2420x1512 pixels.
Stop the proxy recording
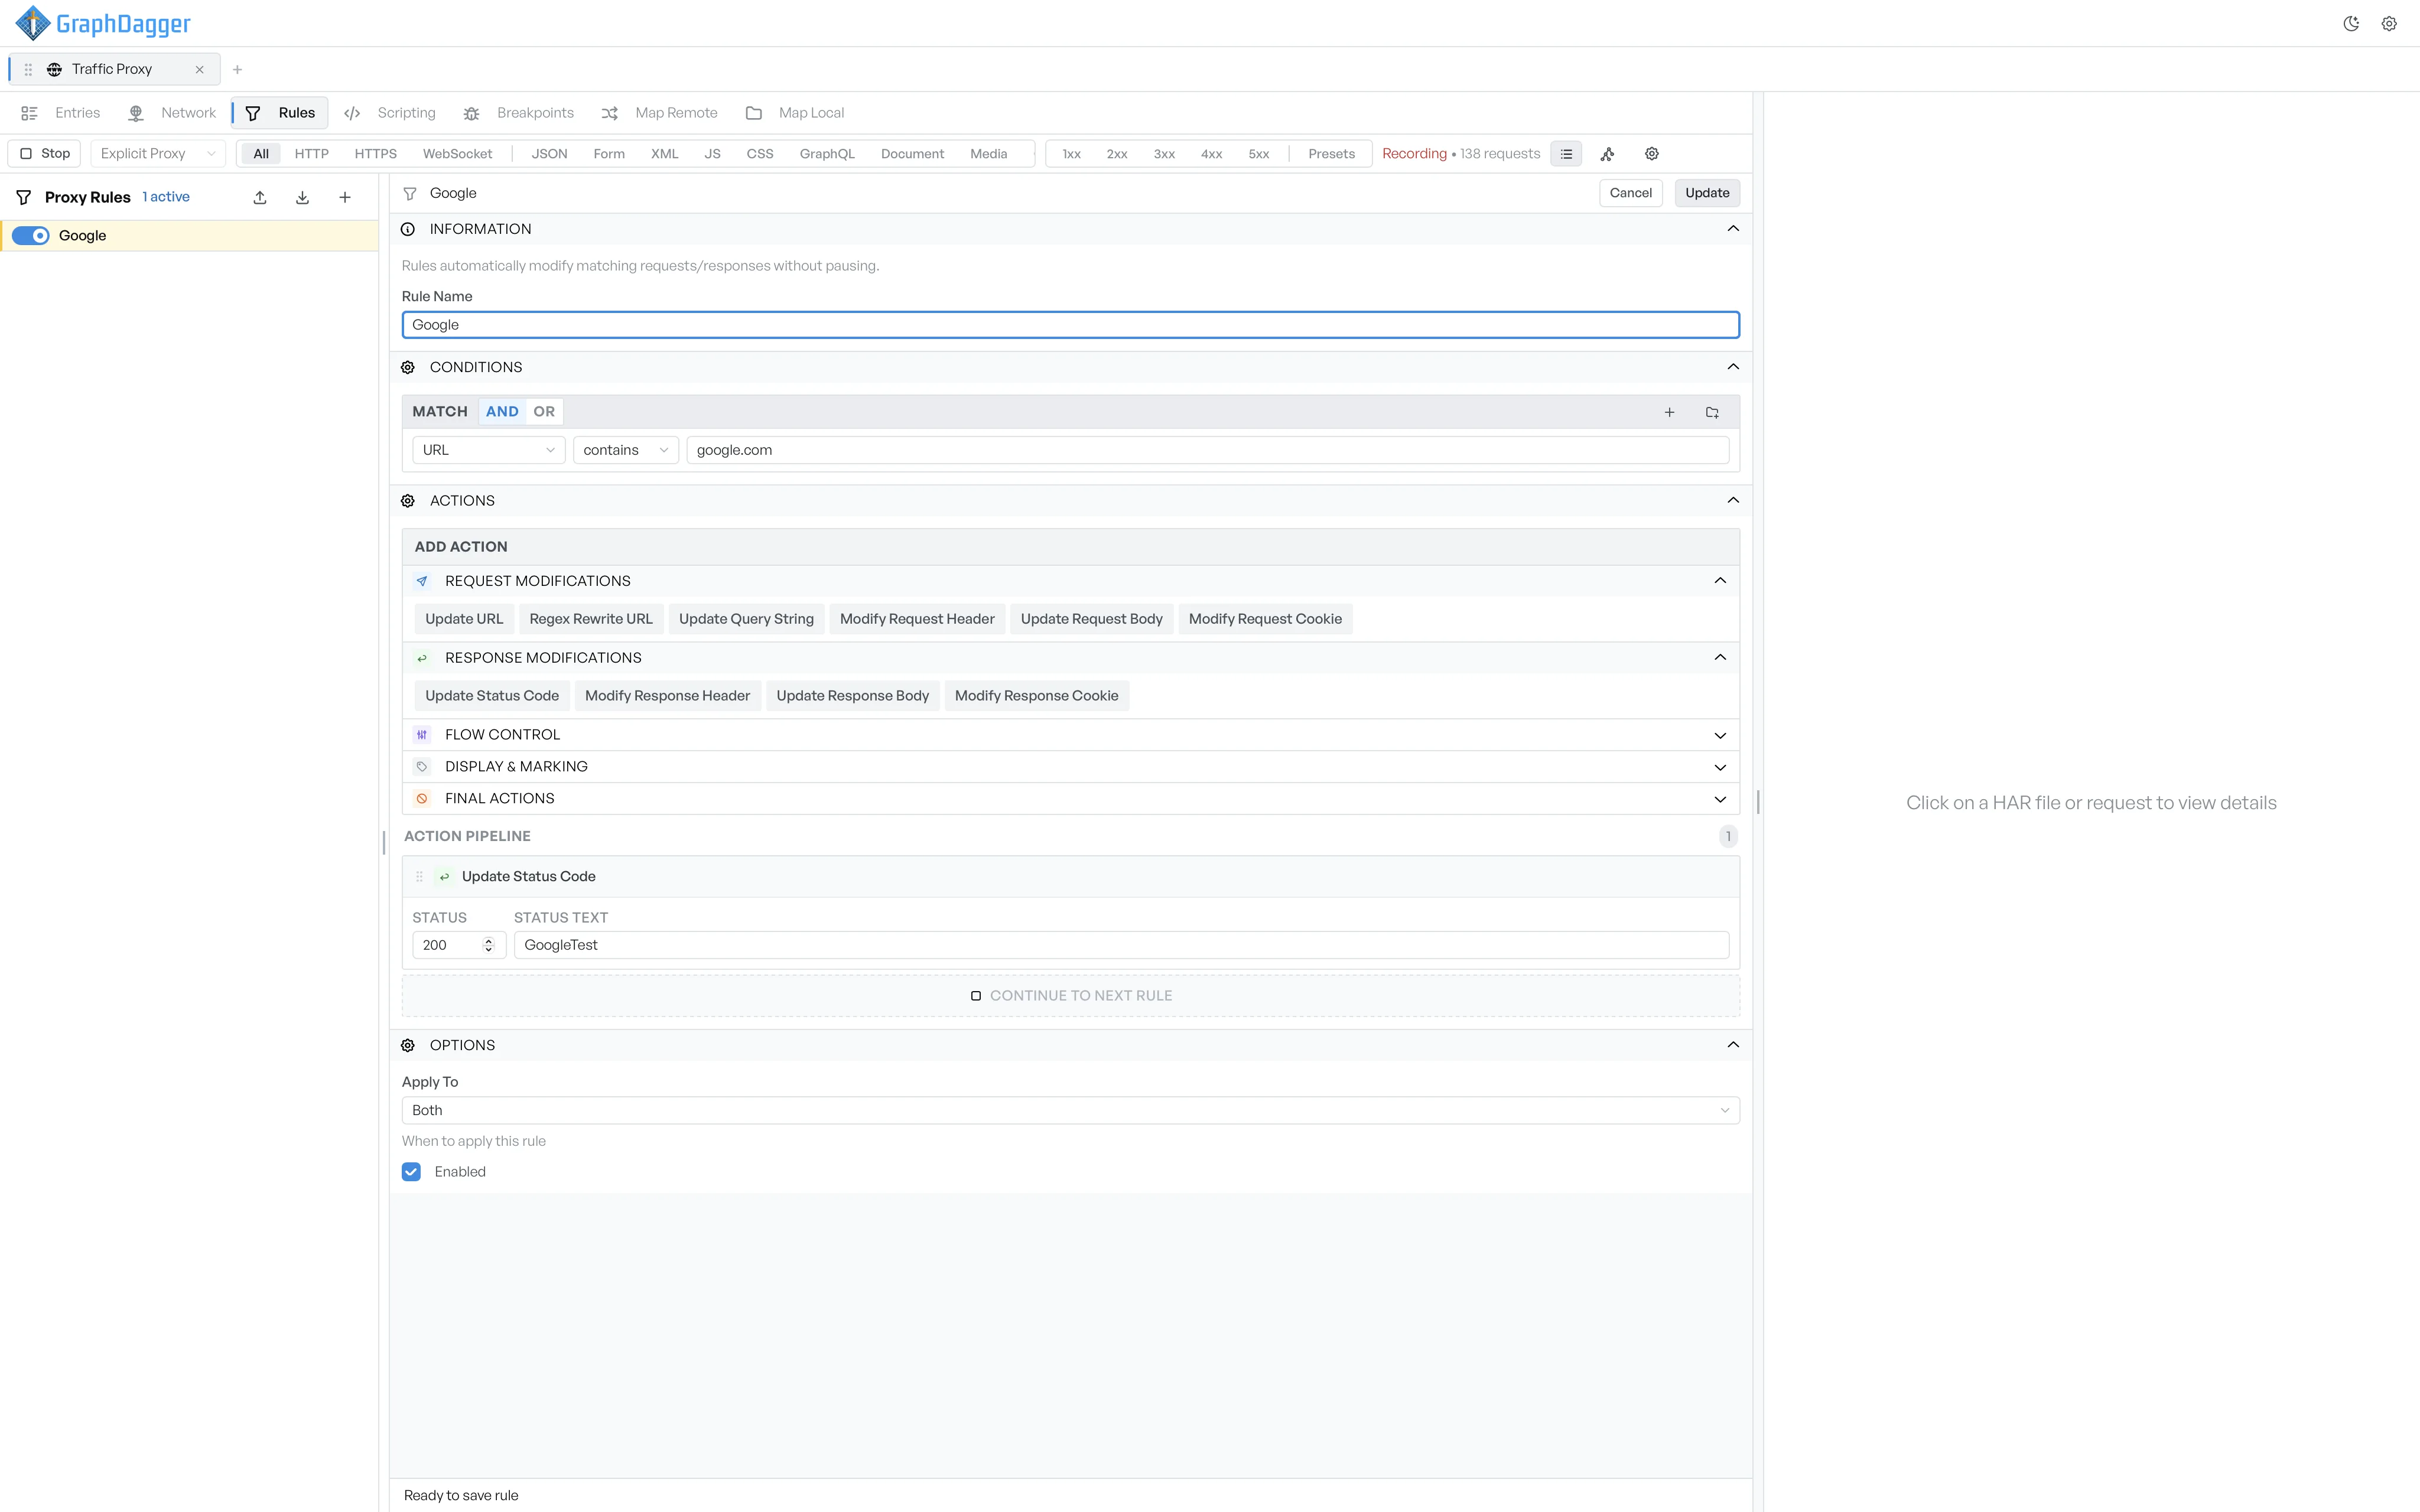(45, 154)
